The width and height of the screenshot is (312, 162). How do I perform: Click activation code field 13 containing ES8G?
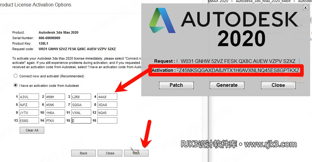[29, 120]
